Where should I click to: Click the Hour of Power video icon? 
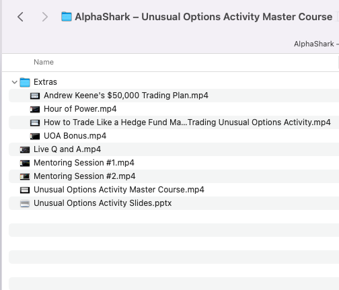(35, 109)
